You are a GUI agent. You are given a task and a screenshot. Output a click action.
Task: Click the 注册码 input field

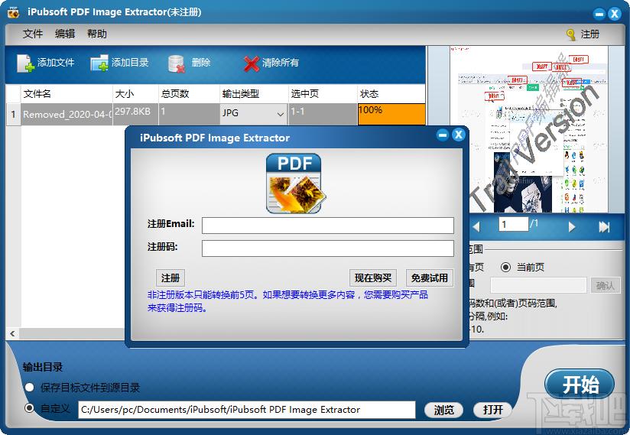click(328, 248)
